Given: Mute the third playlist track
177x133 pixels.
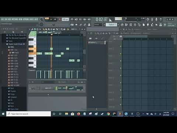Looking at the screenshot, I should [121, 61].
